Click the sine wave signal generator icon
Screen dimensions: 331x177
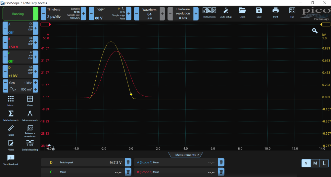(x=13, y=89)
